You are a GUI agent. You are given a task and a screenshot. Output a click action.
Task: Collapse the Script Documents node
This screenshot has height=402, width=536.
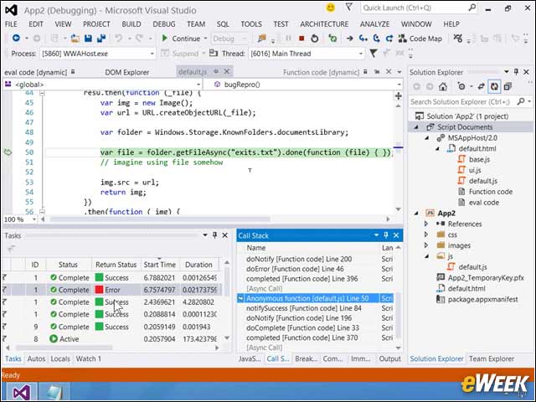point(416,127)
